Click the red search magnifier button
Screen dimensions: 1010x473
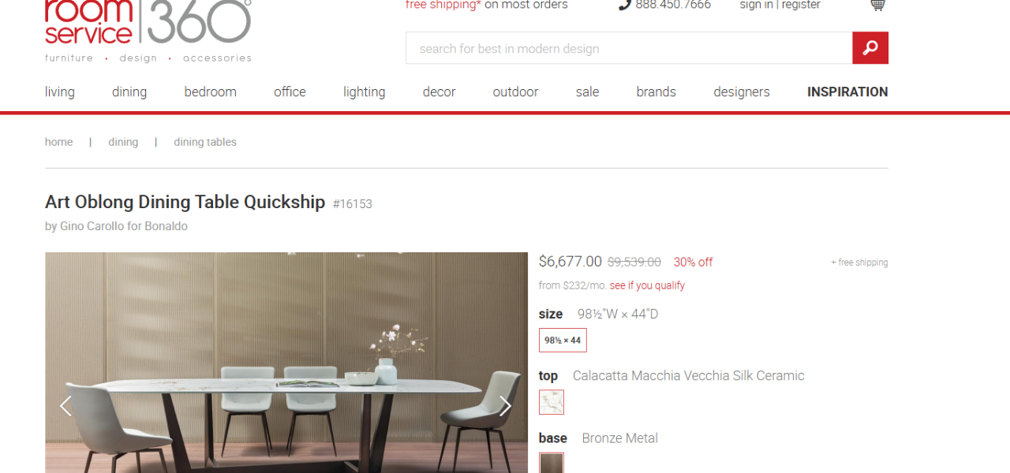click(x=870, y=48)
